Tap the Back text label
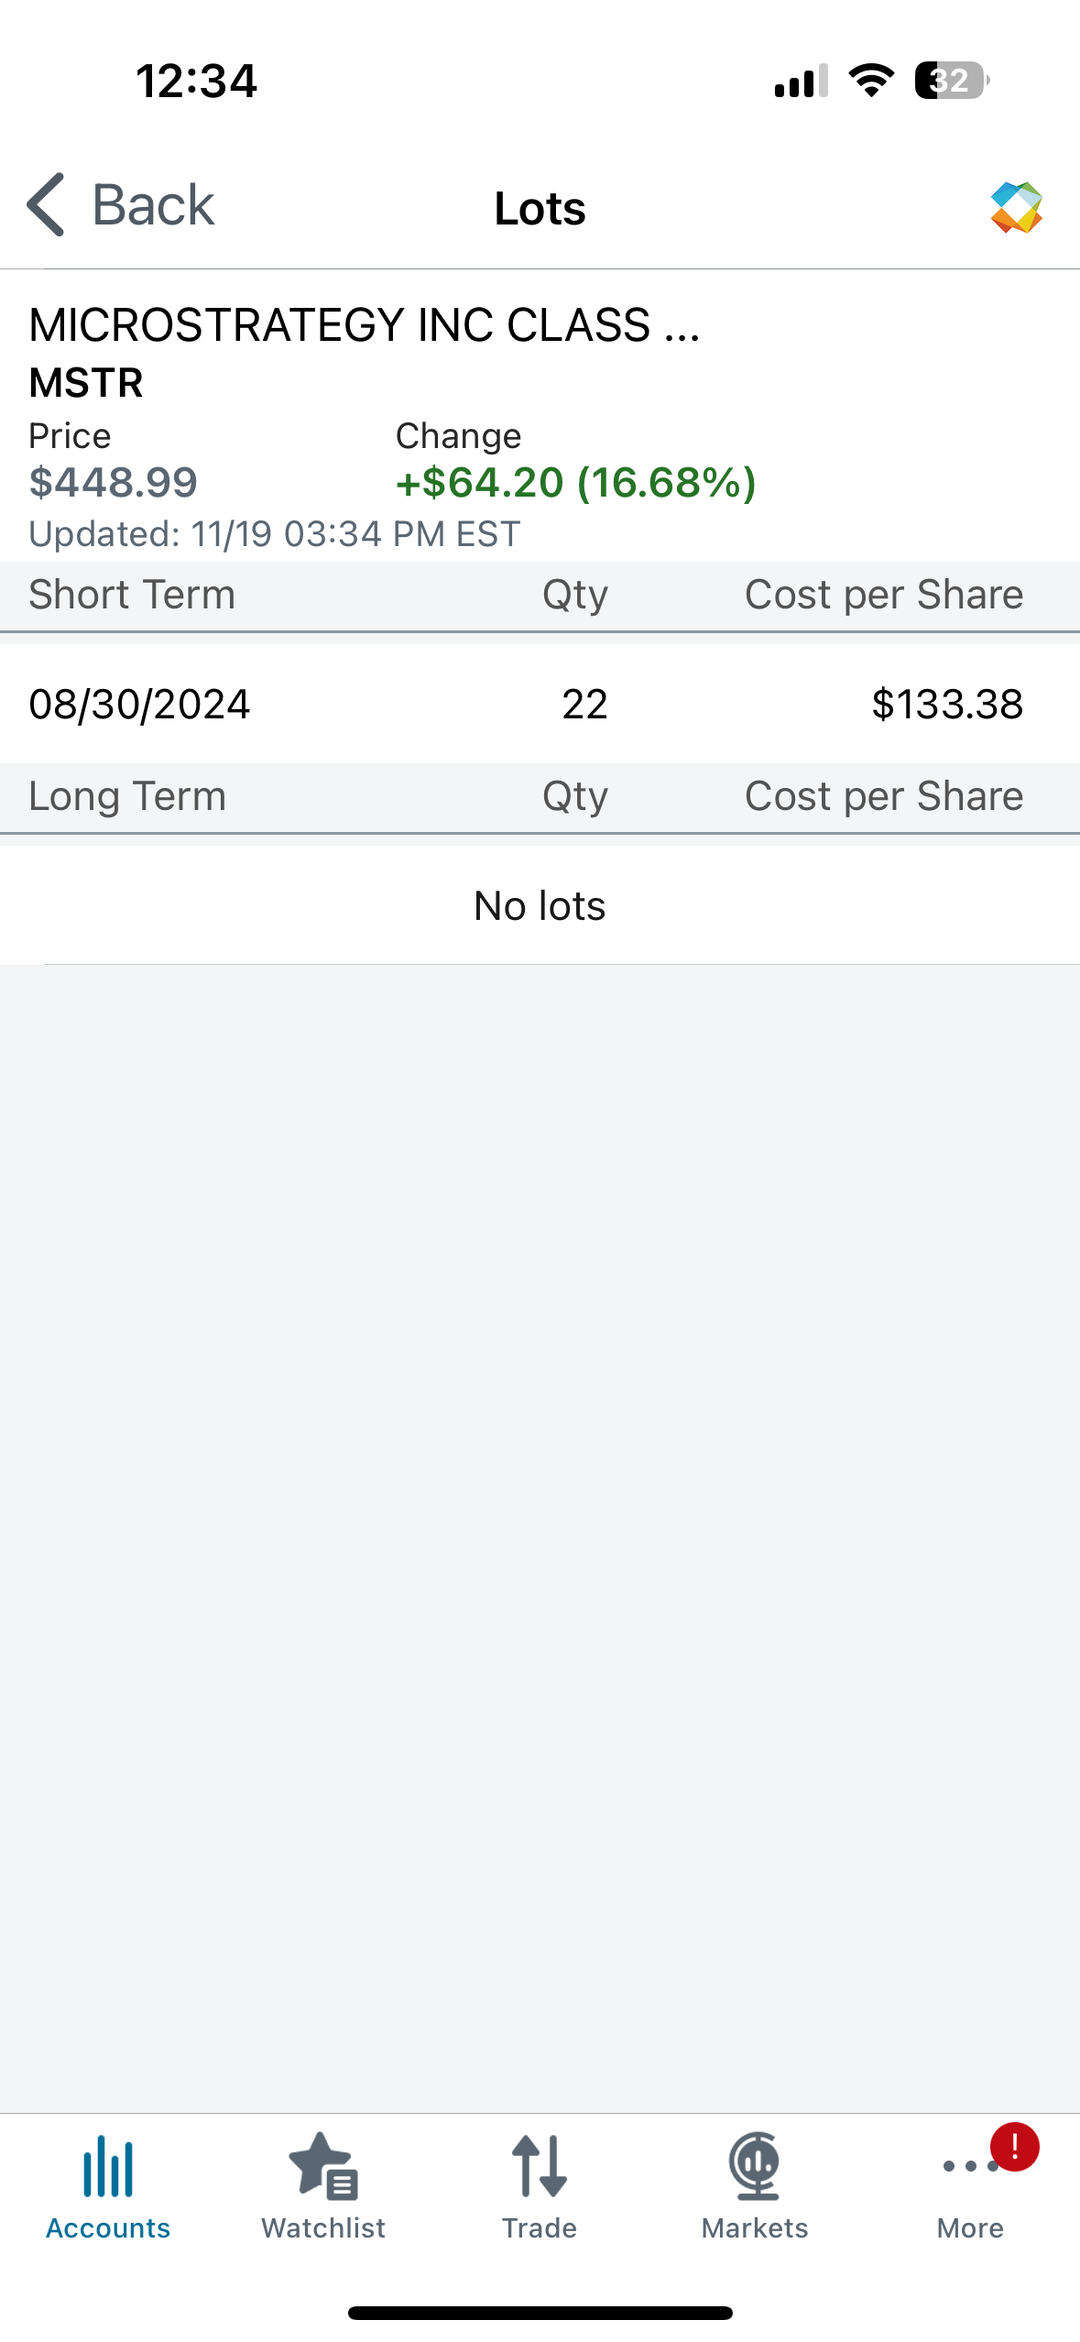1080x2342 pixels. point(153,204)
